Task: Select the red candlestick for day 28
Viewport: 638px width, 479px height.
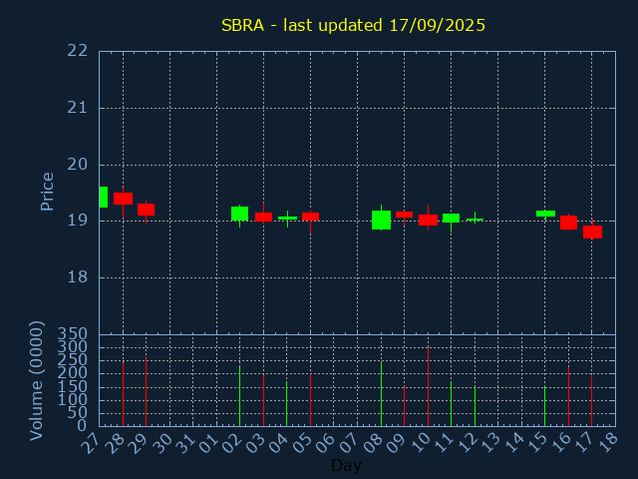Action: (123, 199)
